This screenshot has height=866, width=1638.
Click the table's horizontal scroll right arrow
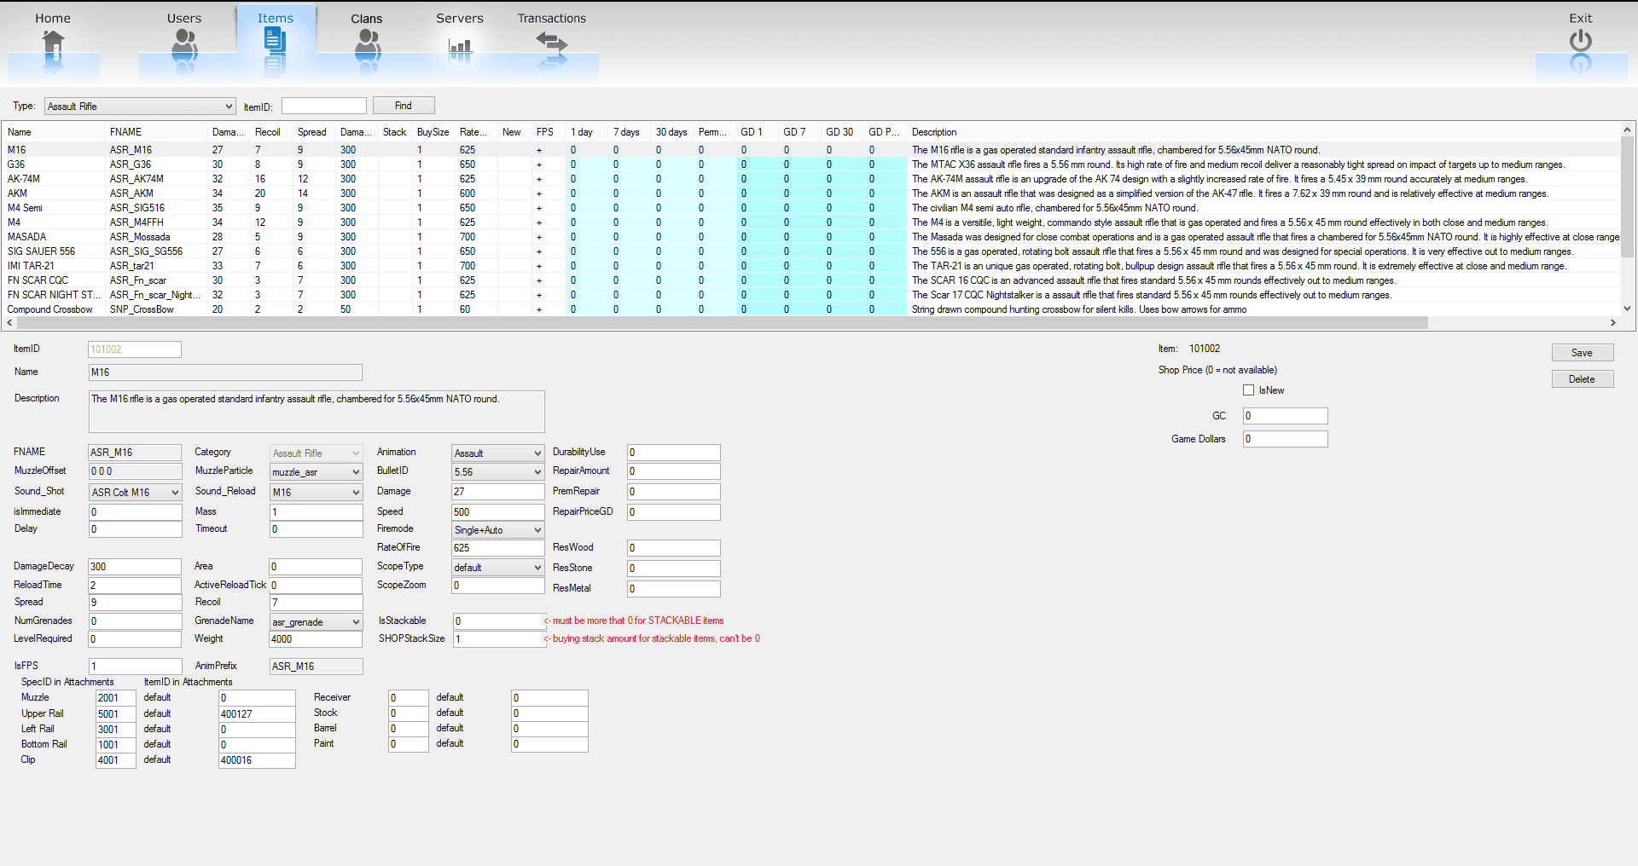coord(1612,323)
